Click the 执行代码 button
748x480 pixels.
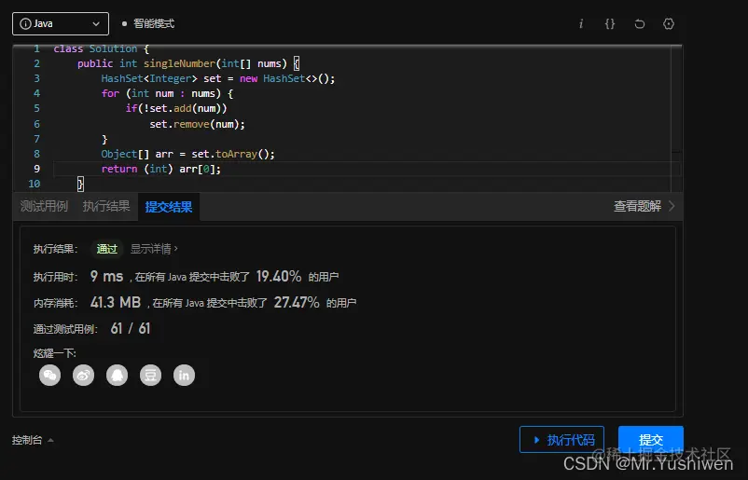pyautogui.click(x=562, y=440)
